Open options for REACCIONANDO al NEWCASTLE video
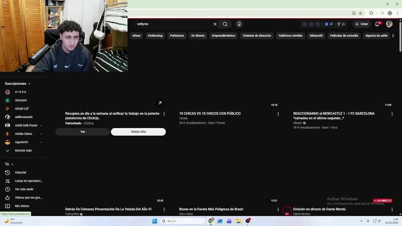 click(392, 114)
